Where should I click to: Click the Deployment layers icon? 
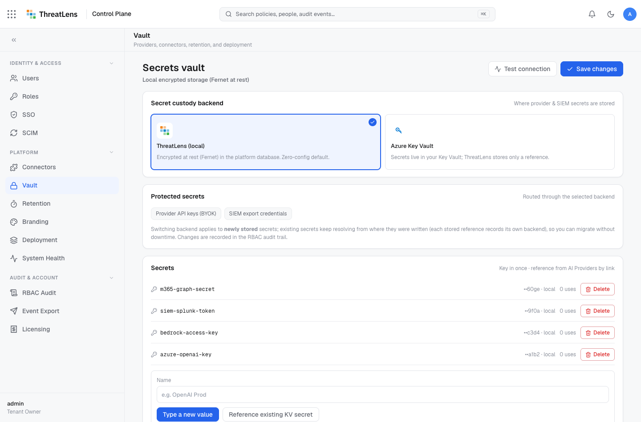pyautogui.click(x=14, y=240)
